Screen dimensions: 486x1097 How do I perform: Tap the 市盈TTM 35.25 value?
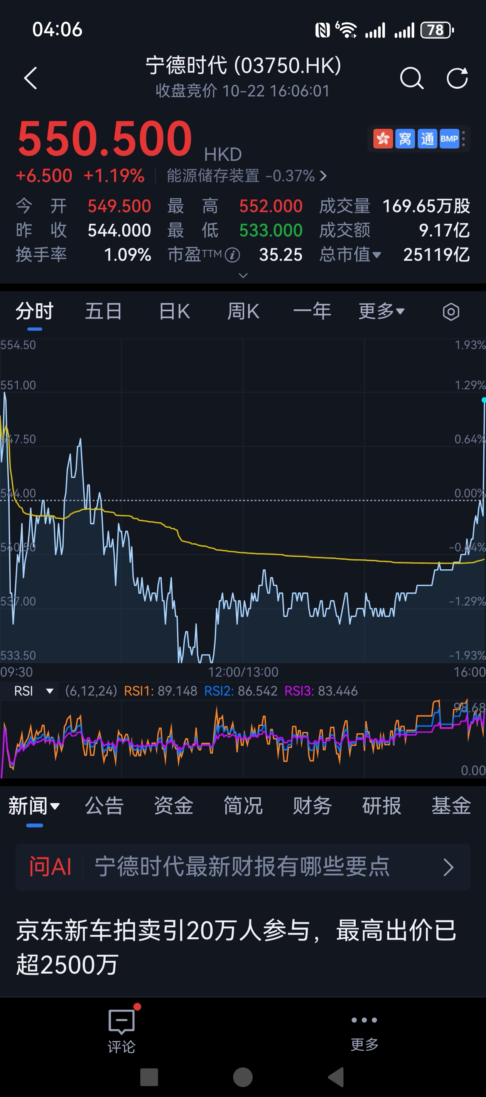coord(281,255)
